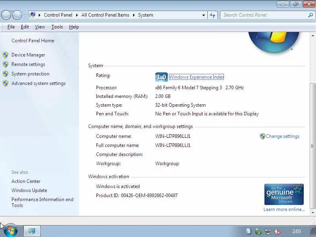
Task: Expand the Control Panel breadcrumb arrow
Action: tap(77, 15)
